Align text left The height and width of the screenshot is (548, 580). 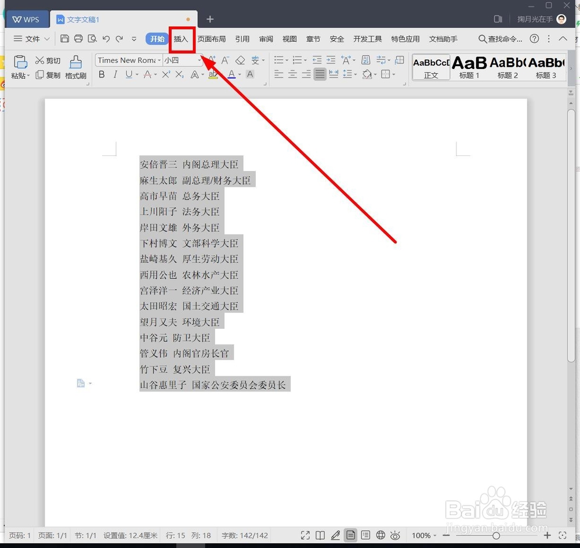coord(278,74)
